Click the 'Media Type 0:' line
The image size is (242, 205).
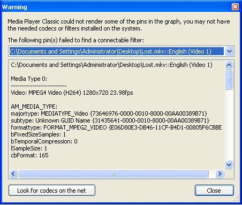click(29, 79)
